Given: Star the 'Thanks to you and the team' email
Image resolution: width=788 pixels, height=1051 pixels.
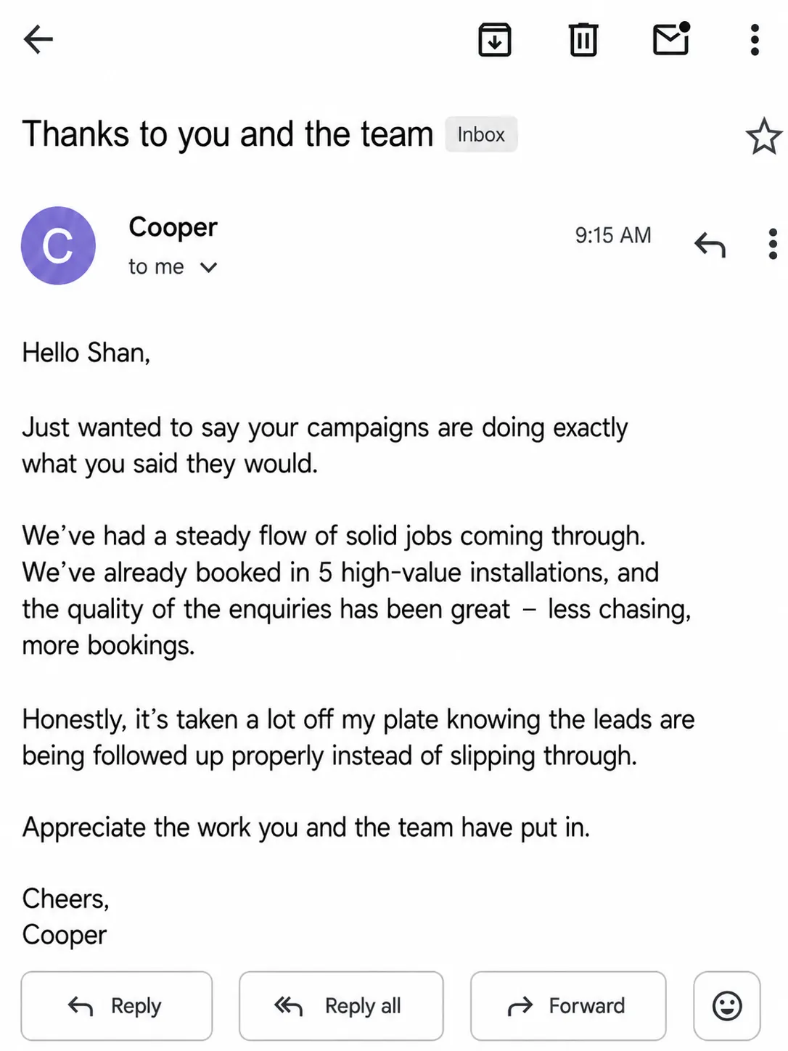Looking at the screenshot, I should [763, 136].
